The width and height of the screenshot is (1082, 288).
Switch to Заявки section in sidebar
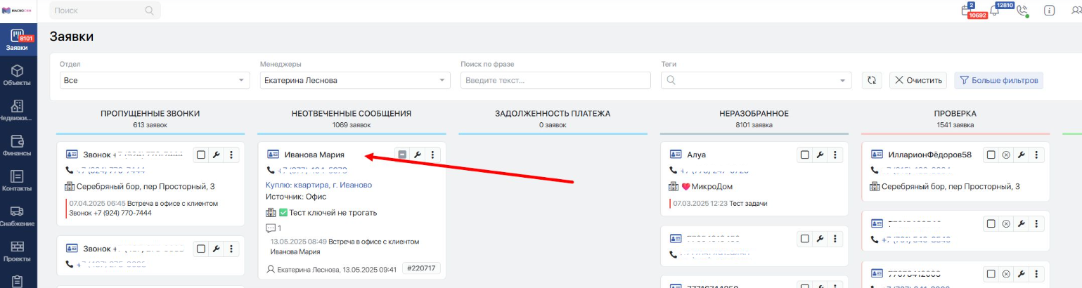point(17,41)
